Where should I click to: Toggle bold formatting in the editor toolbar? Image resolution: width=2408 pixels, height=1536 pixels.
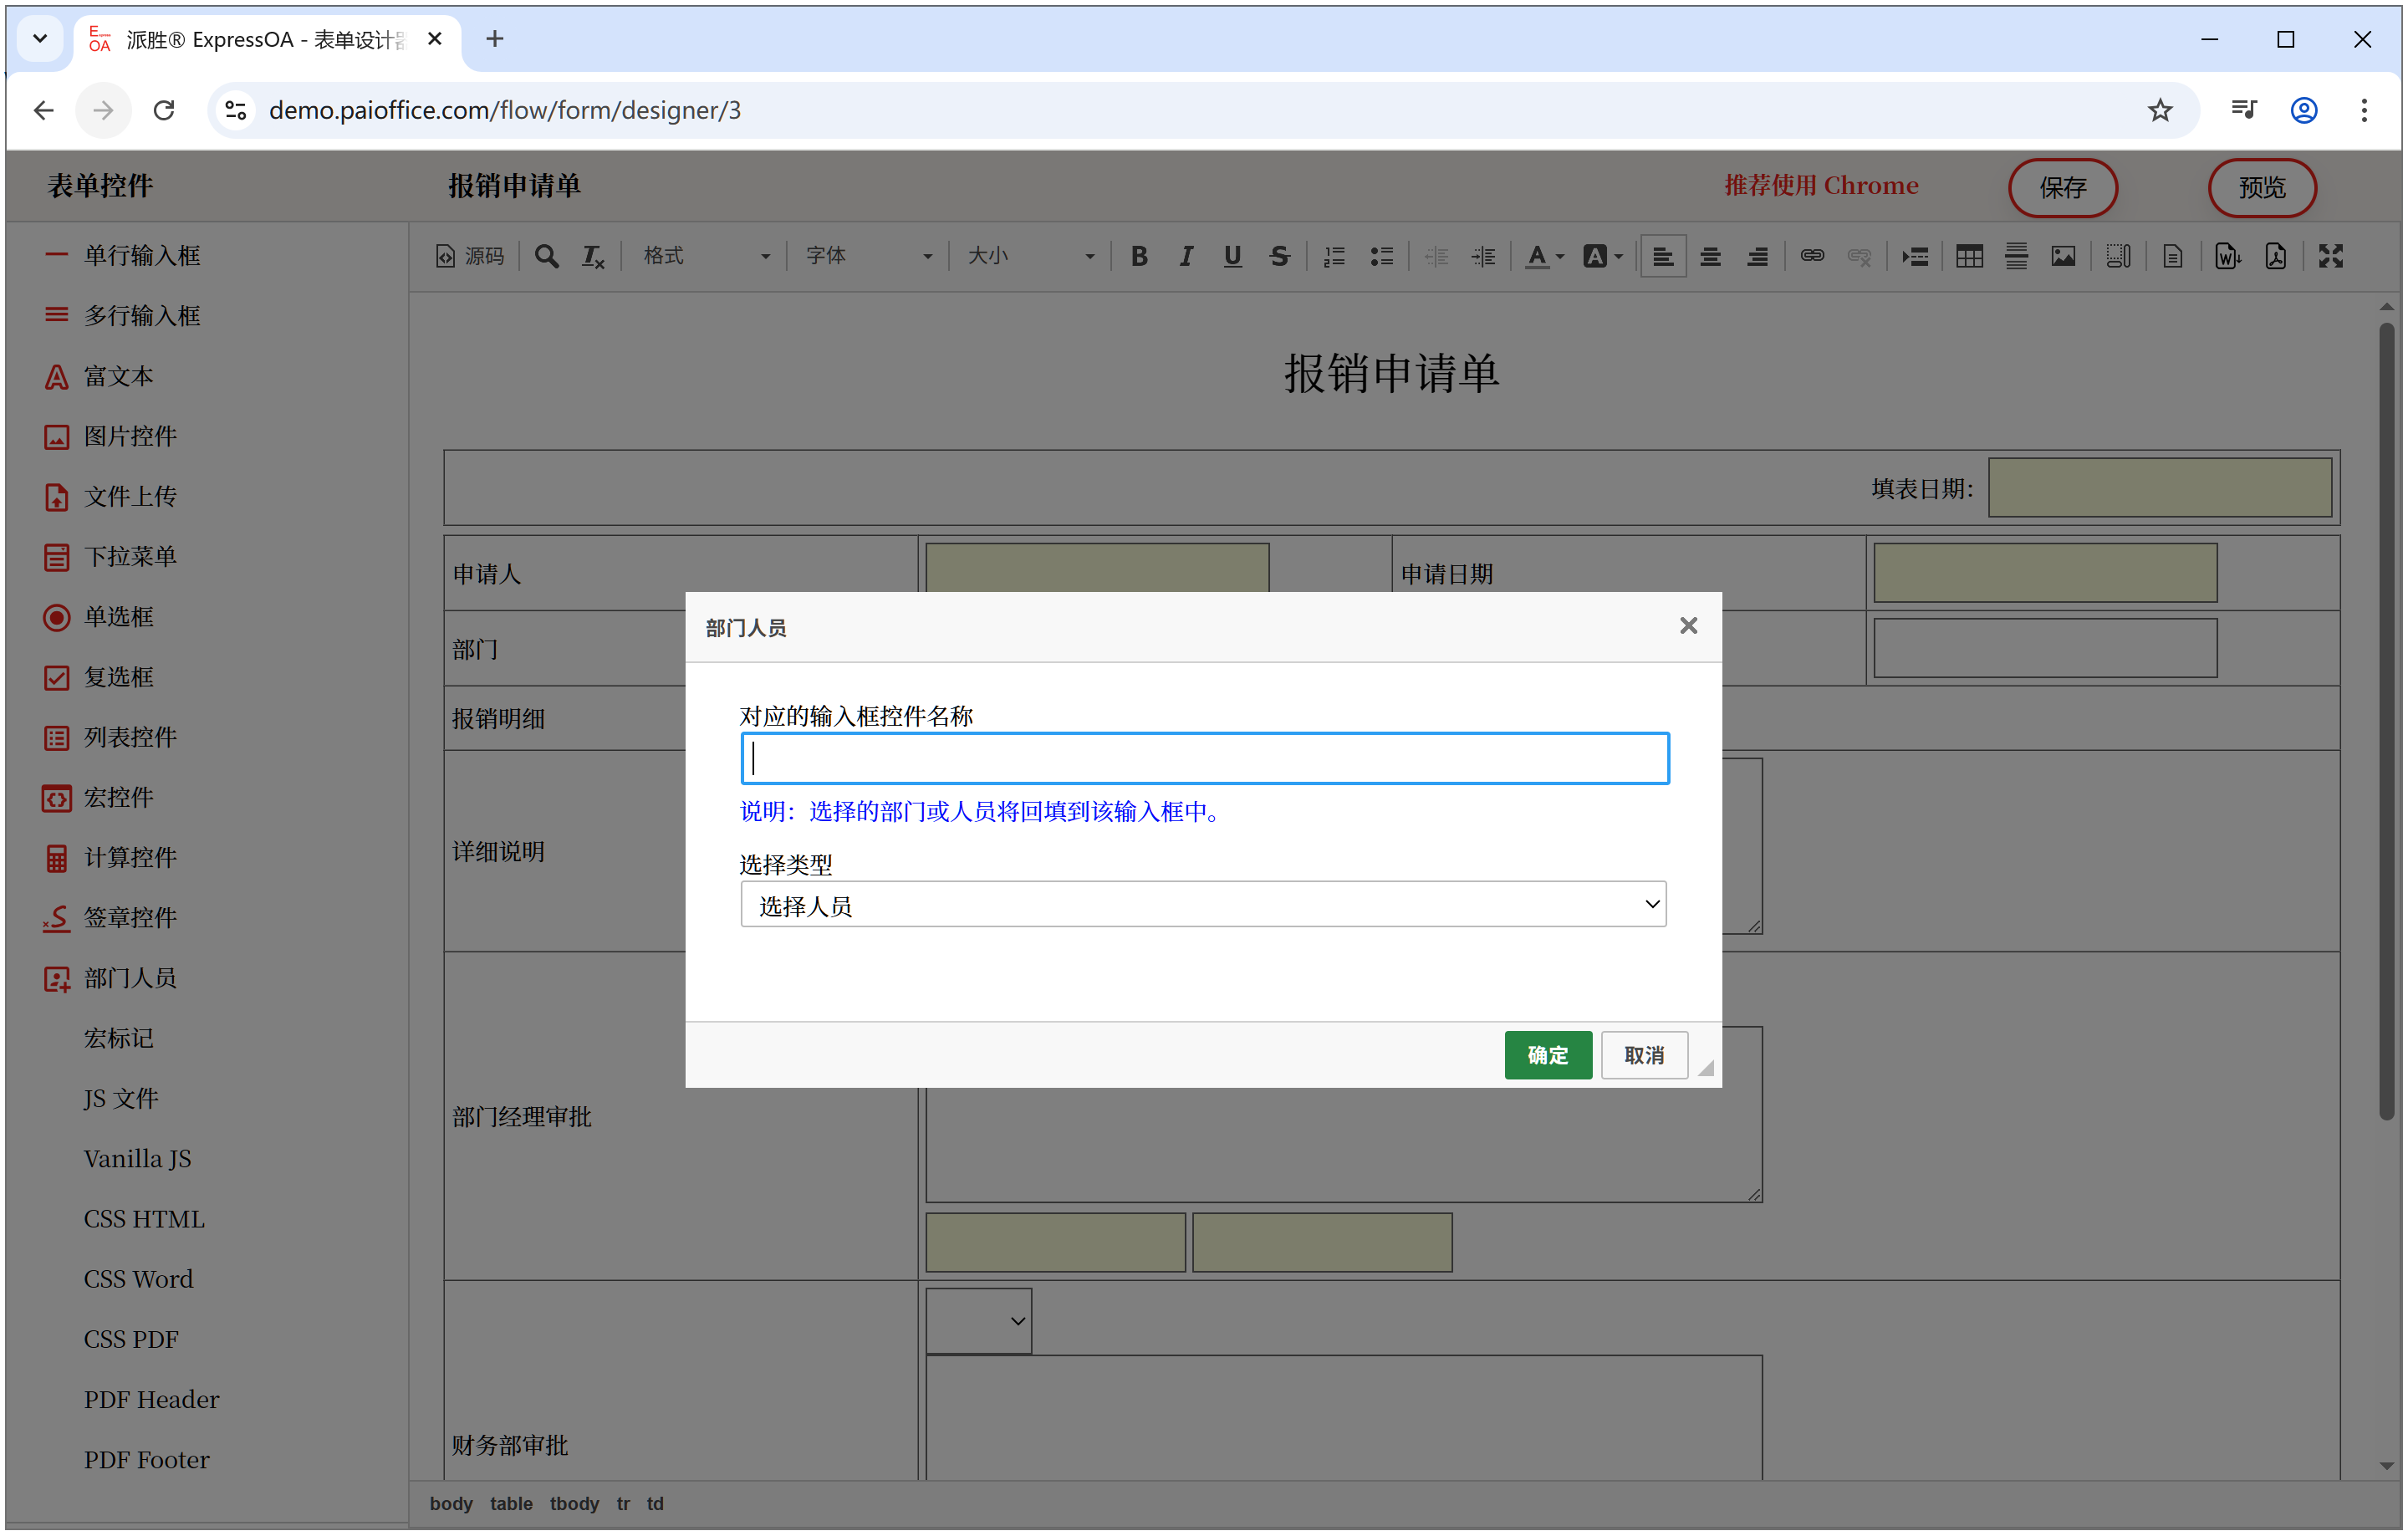1138,256
